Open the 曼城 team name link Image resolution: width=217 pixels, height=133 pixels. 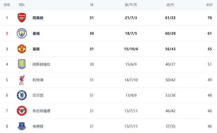click(36, 33)
